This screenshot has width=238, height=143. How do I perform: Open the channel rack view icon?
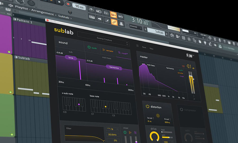[183, 38]
